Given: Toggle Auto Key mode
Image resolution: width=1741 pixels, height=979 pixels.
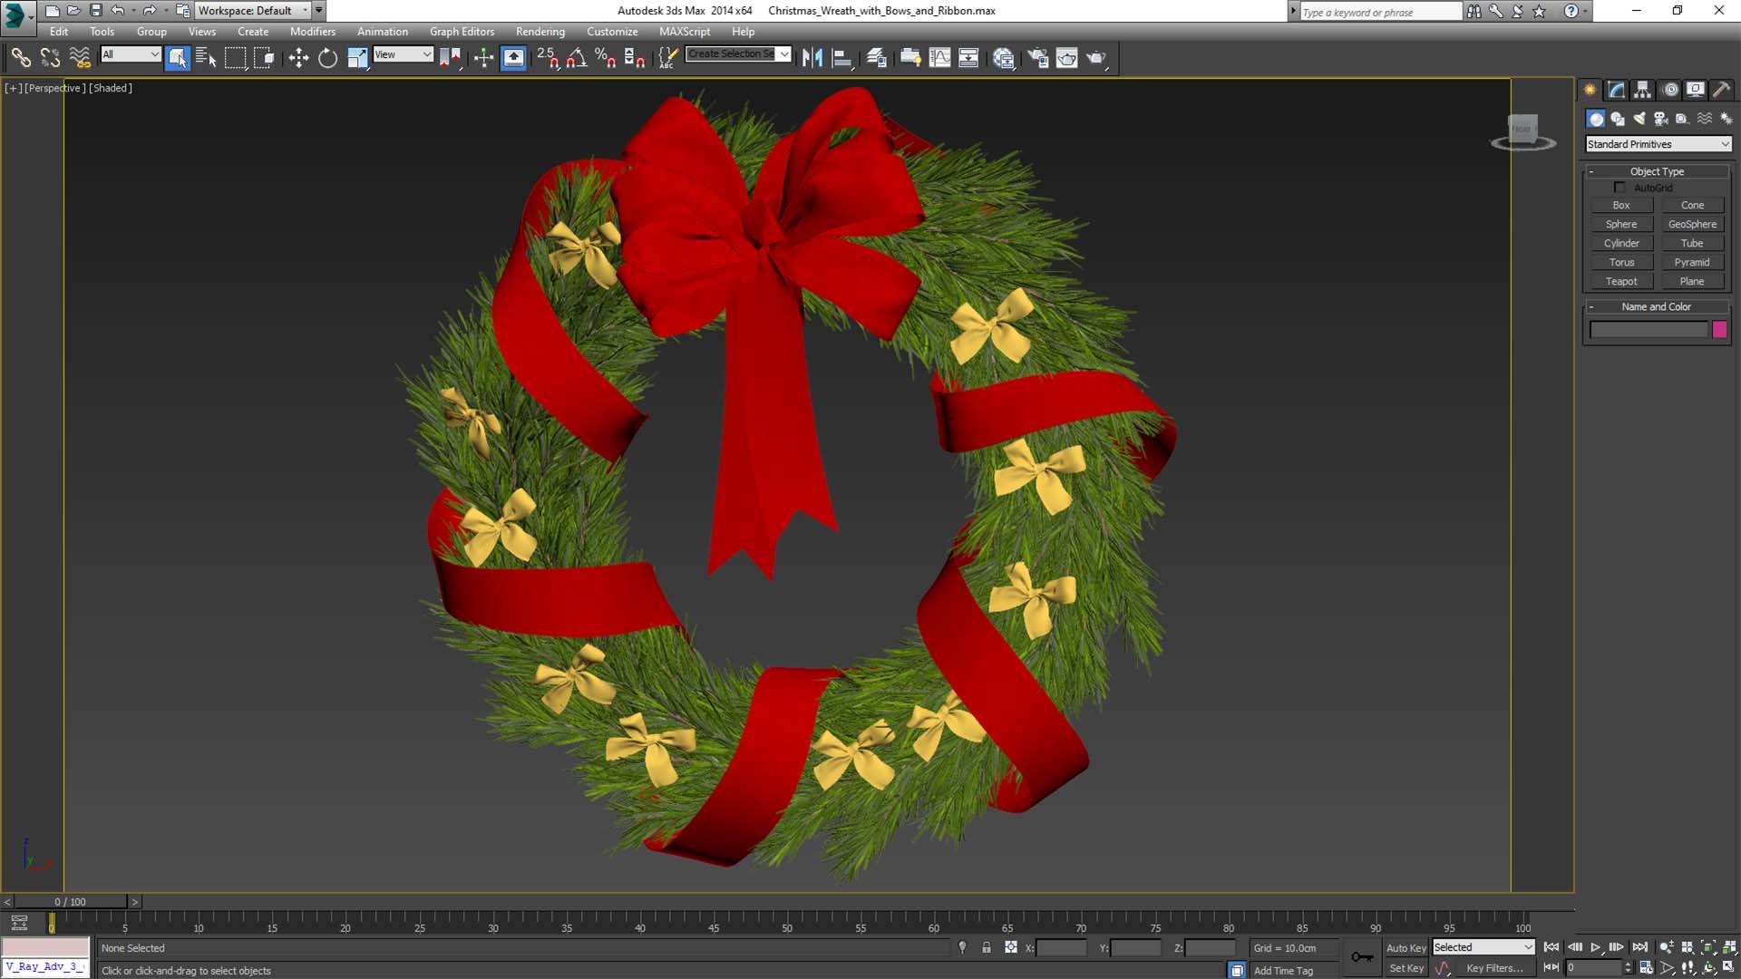Looking at the screenshot, I should pos(1405,948).
